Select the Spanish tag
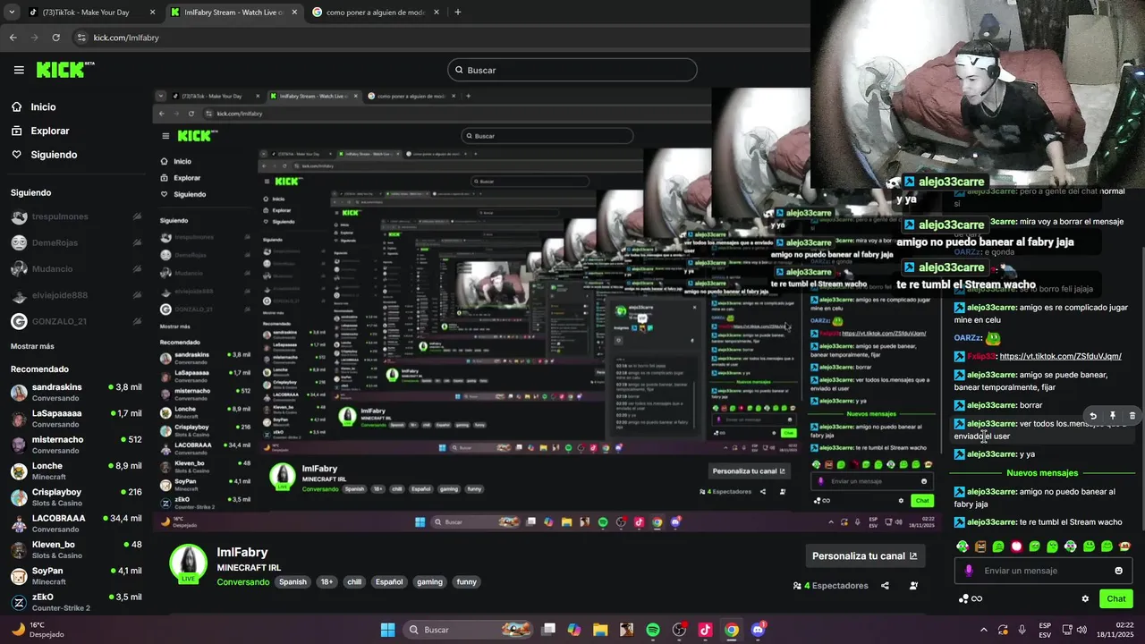The image size is (1145, 644). 293,581
